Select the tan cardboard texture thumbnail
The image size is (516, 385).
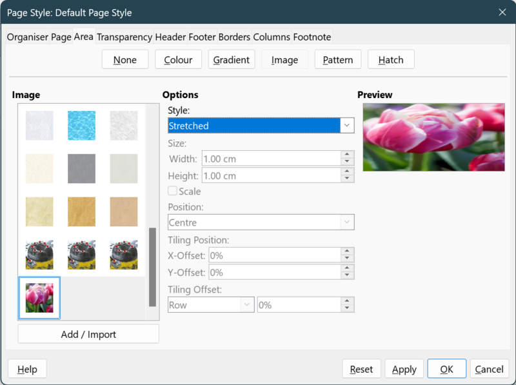(x=124, y=212)
